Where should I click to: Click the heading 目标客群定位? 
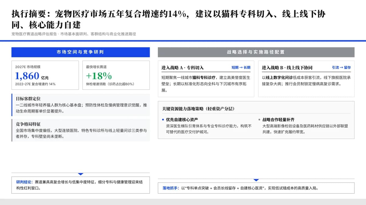[28, 99]
